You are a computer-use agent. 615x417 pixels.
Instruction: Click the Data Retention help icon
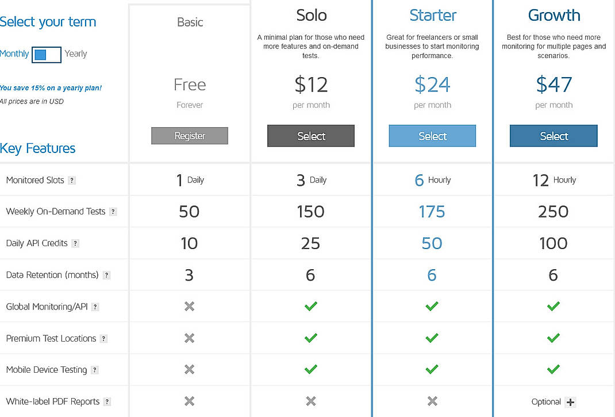click(106, 275)
